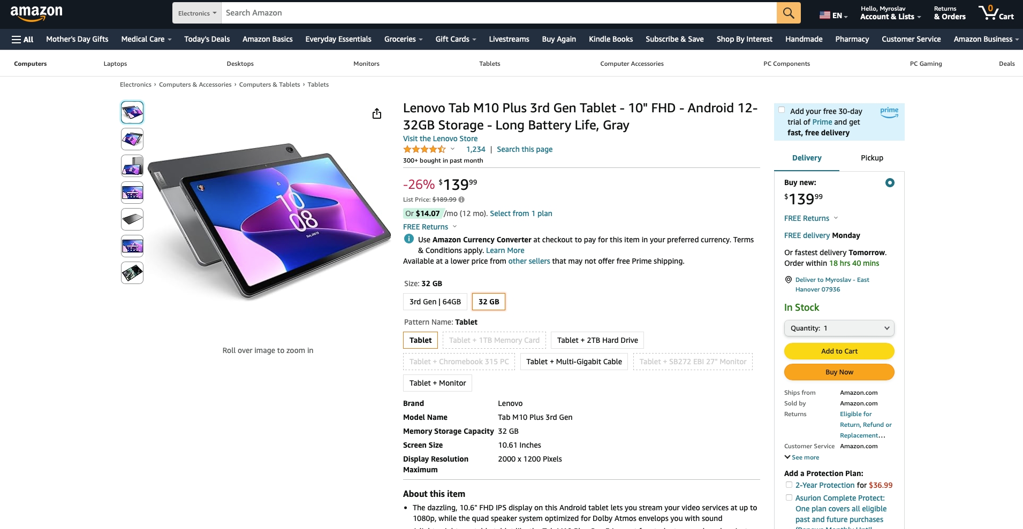The image size is (1023, 529).
Task: Click the List Price info icon
Action: click(x=461, y=200)
